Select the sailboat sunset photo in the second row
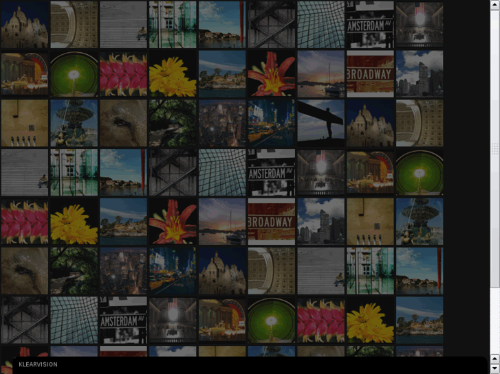500x374 pixels. click(x=320, y=74)
